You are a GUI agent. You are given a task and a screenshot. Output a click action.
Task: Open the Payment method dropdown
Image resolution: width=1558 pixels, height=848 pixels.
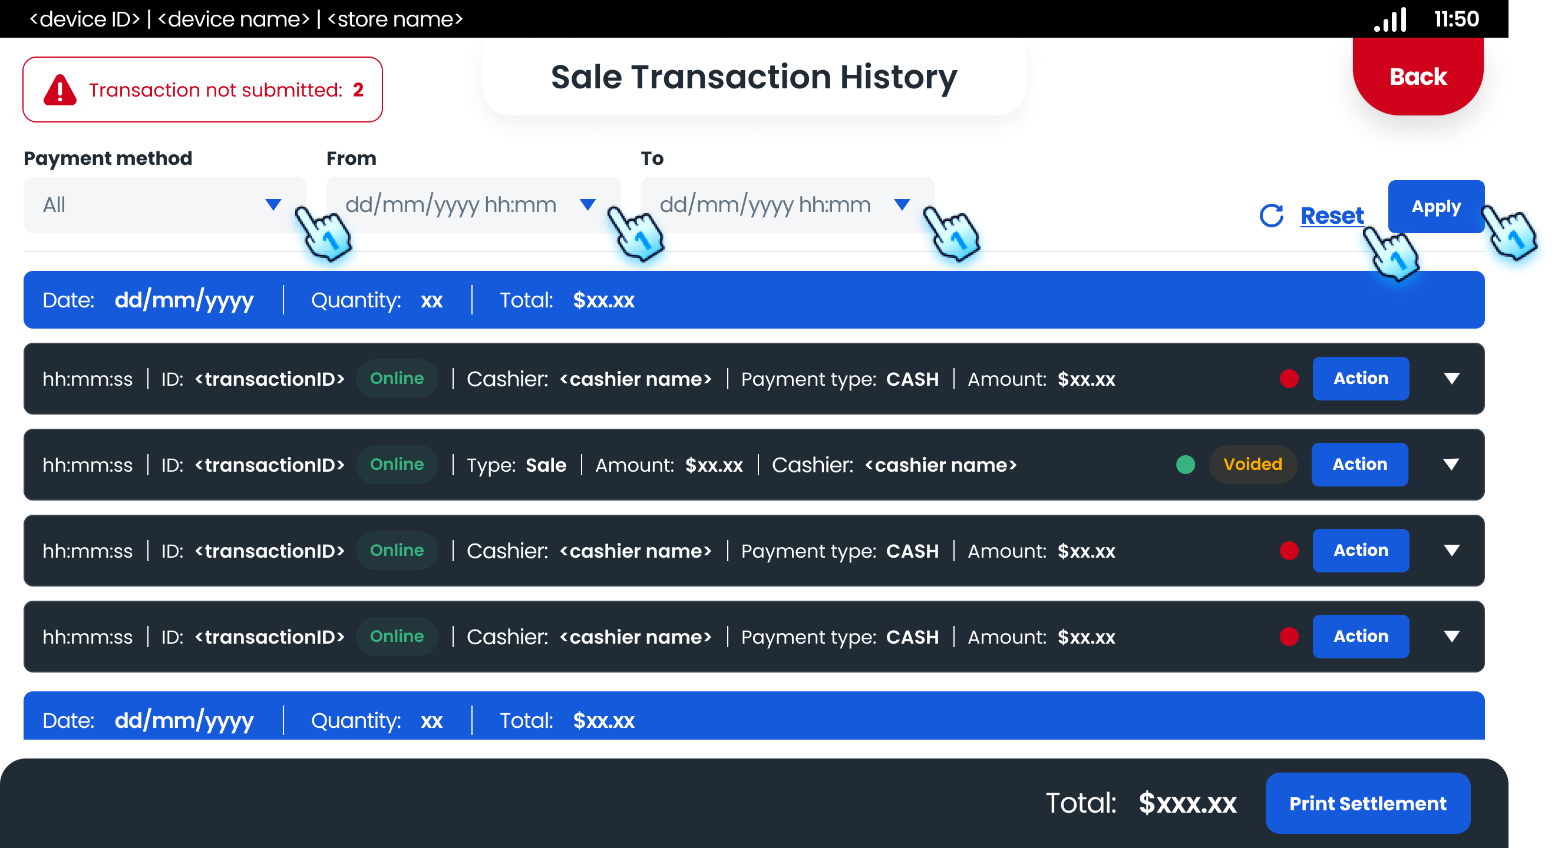pyautogui.click(x=164, y=205)
